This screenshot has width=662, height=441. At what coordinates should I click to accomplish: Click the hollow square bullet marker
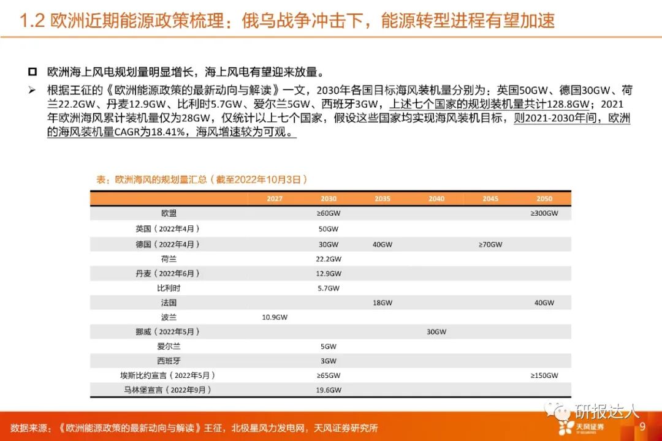(32, 72)
